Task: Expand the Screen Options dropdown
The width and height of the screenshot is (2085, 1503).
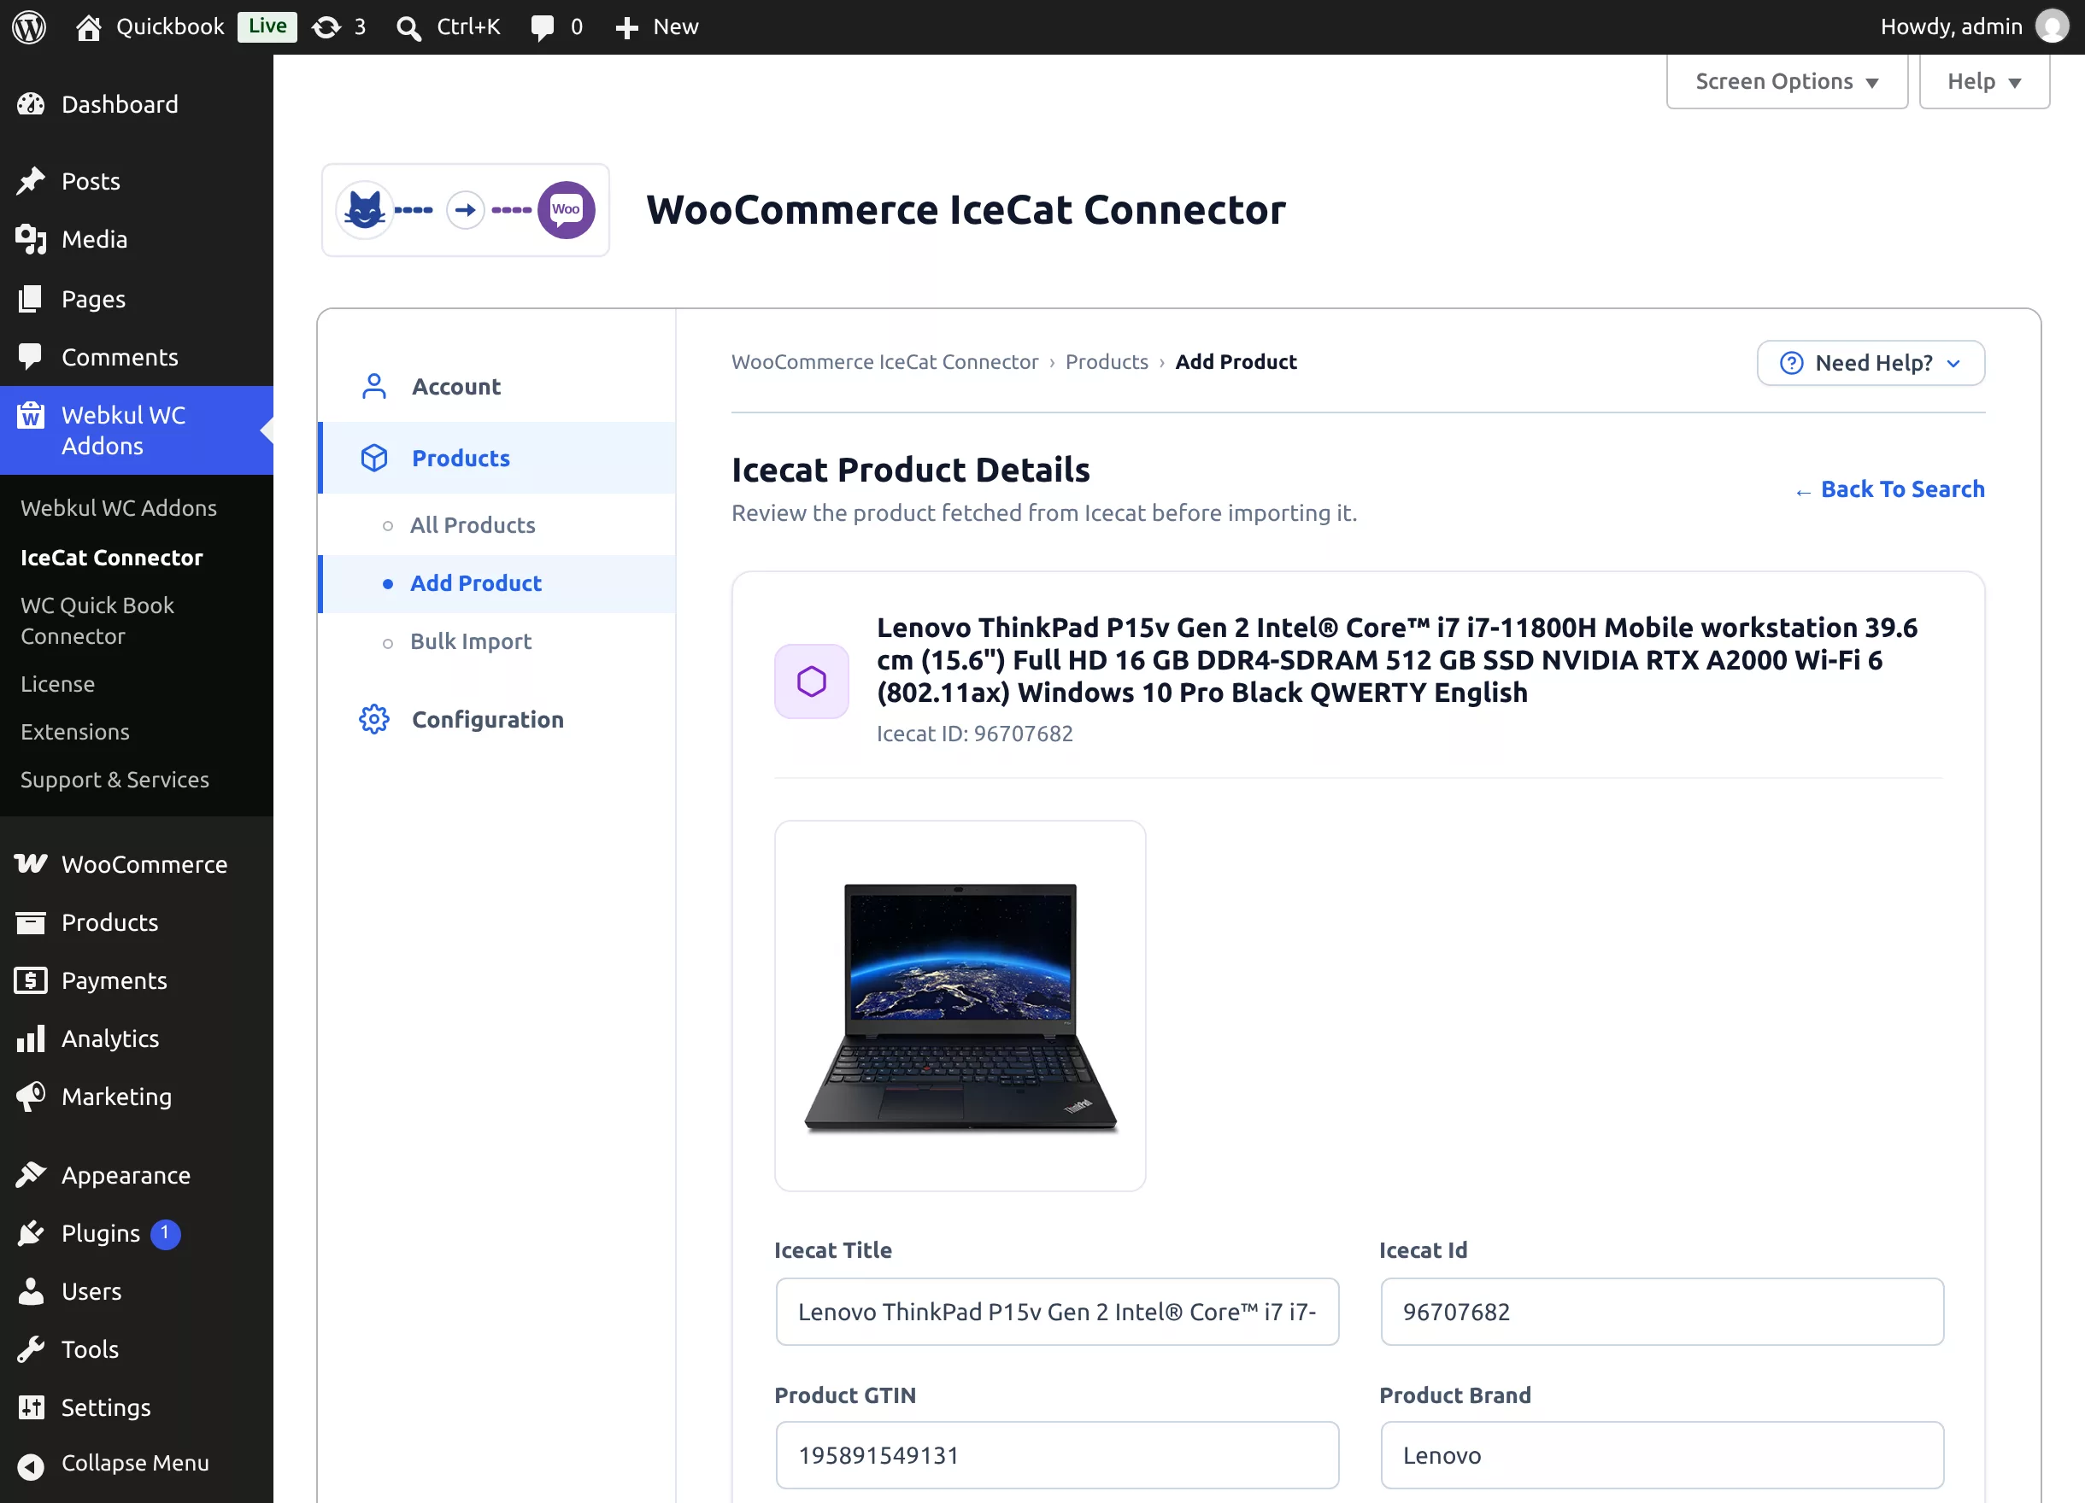Action: click(x=1786, y=82)
